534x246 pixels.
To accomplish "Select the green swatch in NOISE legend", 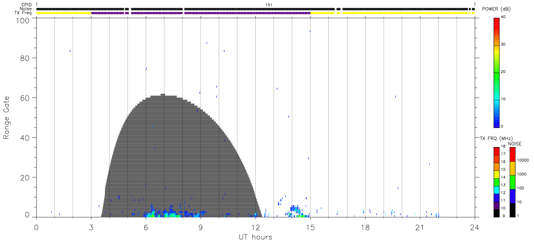I will [x=512, y=182].
